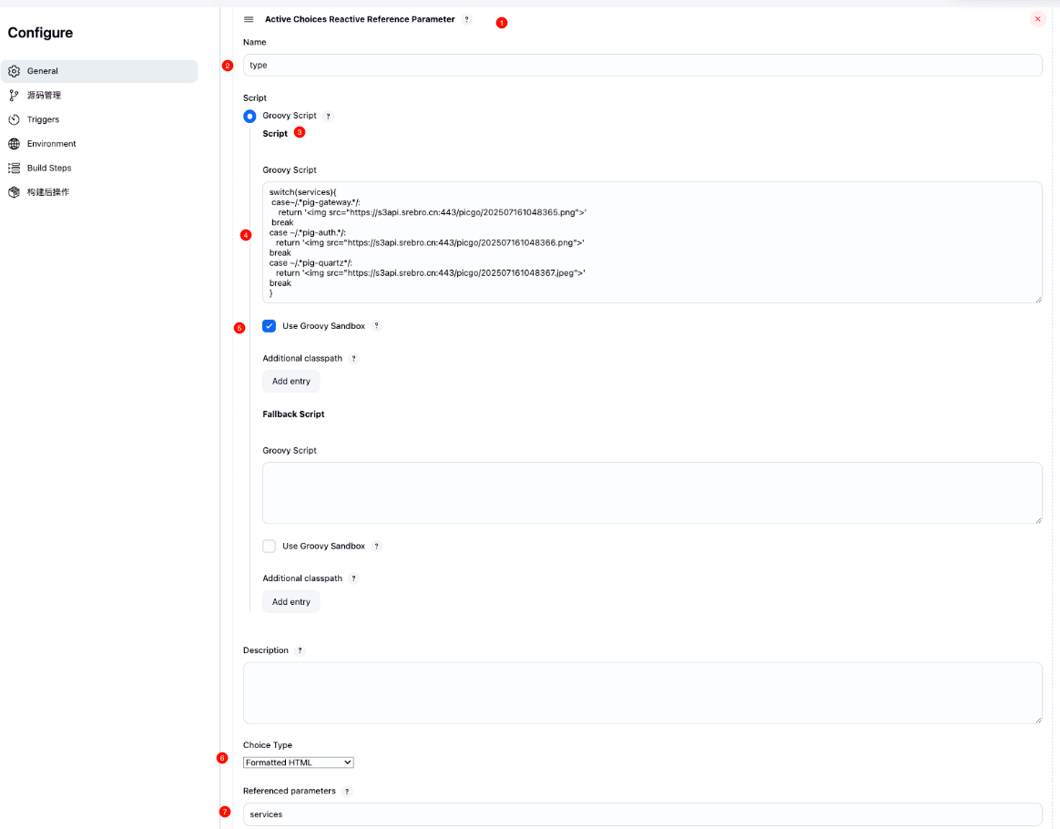Click the help icon next to Groovy Script radio
1060x829 pixels.
point(329,117)
